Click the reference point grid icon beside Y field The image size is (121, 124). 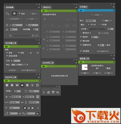[38, 97]
